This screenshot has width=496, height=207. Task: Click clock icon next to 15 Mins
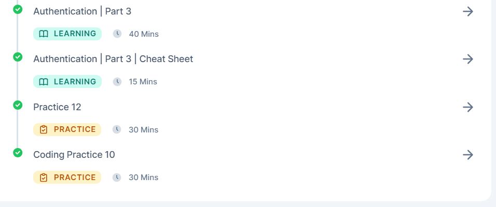(117, 82)
